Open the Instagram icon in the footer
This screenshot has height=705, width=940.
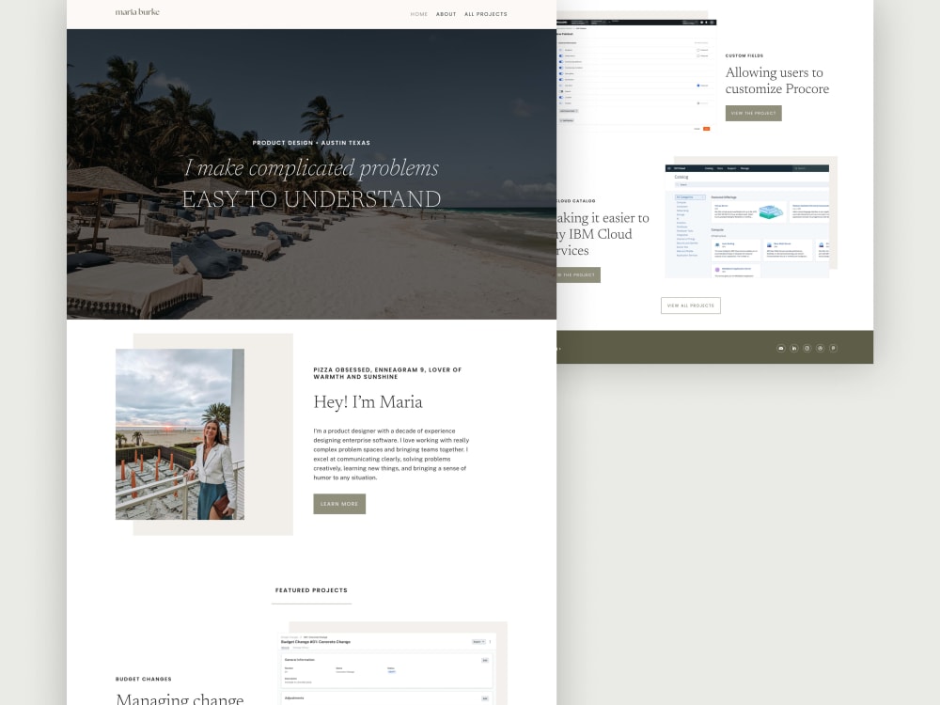[x=807, y=348]
